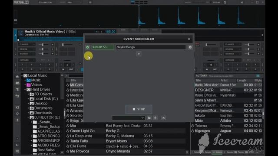Click the tag sidebar icon under music note
The width and height of the screenshot is (278, 156).
[x=17, y=114]
